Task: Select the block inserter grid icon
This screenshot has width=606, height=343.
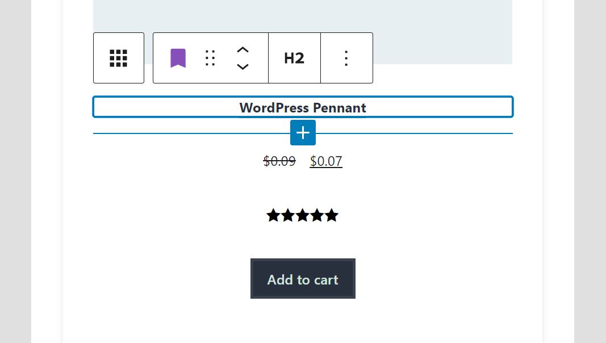Action: [x=118, y=58]
